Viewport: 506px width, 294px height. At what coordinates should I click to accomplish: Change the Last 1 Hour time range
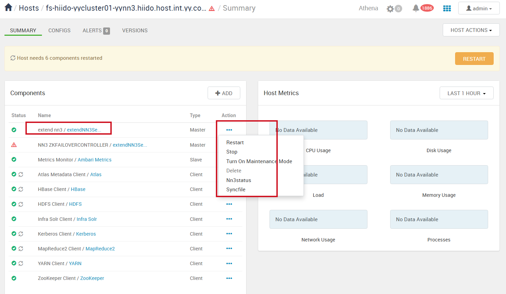click(466, 93)
